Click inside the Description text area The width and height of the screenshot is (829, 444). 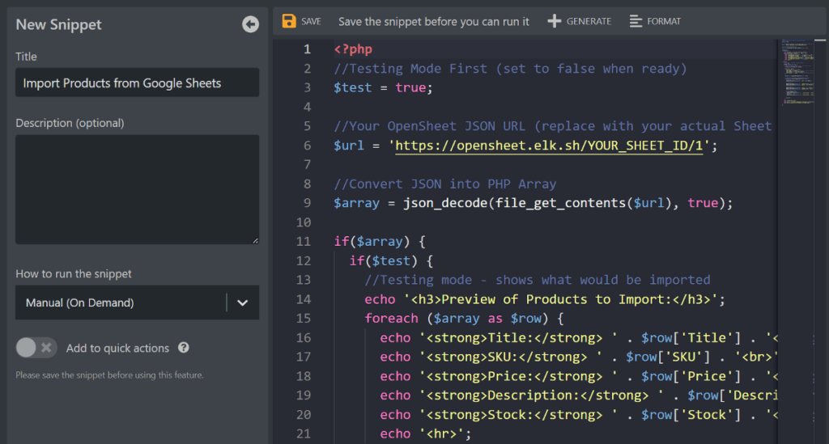pyautogui.click(x=137, y=189)
